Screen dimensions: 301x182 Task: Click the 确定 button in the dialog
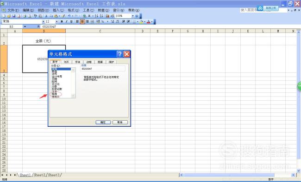[103, 122]
